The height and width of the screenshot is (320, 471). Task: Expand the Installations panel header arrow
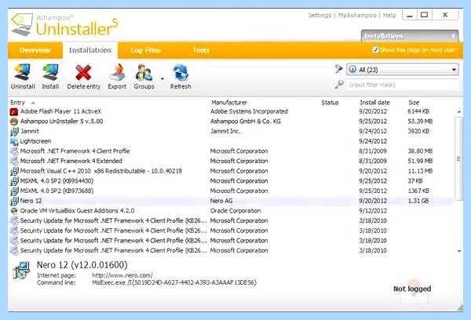pos(453,36)
